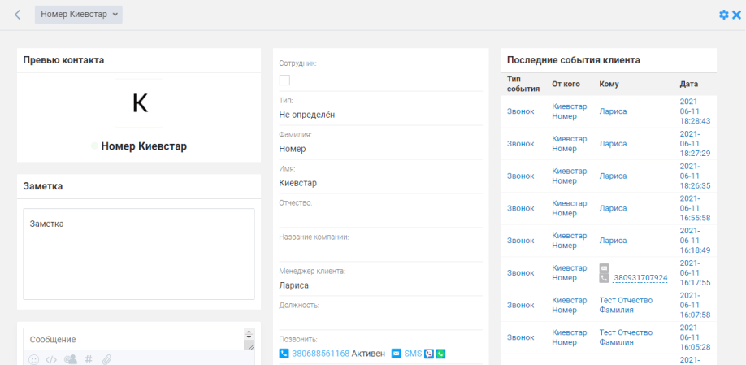Screen dimensions: 746x365
Task: Click the phone number 380688561168 link
Action: [x=320, y=354]
